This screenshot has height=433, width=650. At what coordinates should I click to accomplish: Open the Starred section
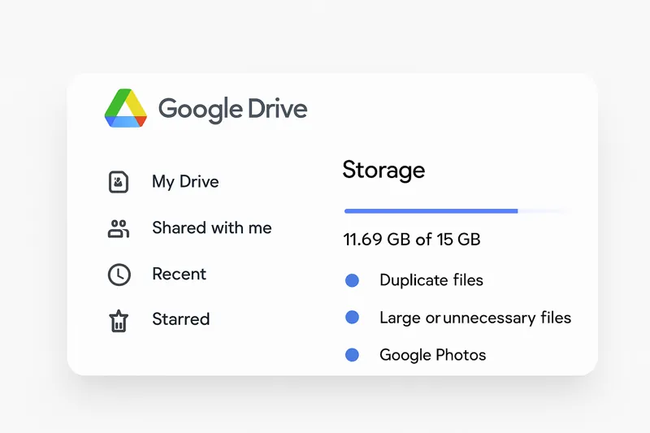point(180,319)
